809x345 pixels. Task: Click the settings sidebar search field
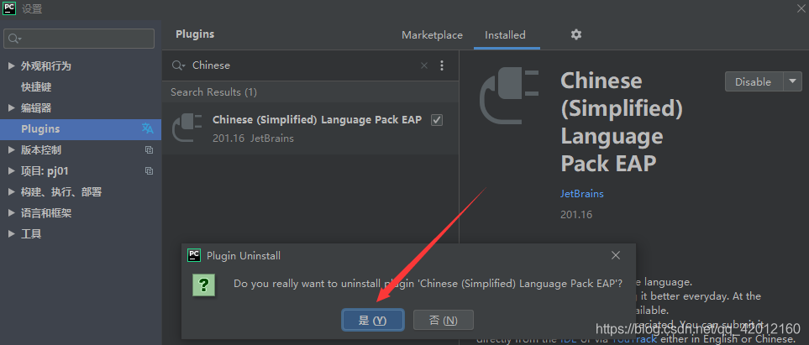[79, 39]
